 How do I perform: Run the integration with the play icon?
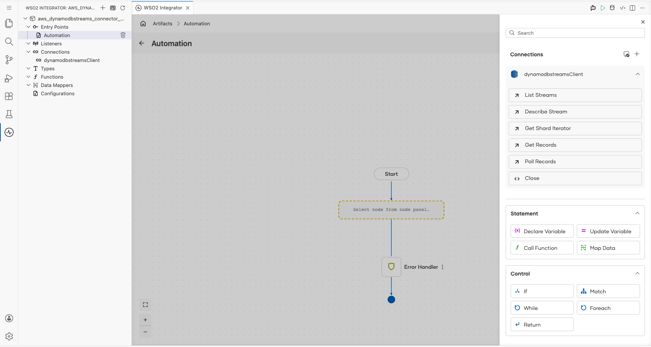tap(603, 8)
